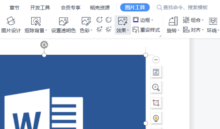
Task: Select the 设置透明色 set transparent color tool
Action: [64, 25]
